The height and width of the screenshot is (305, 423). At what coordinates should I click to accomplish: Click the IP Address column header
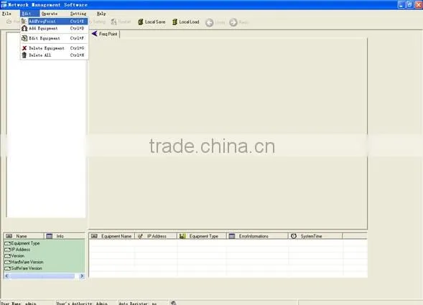(156, 236)
